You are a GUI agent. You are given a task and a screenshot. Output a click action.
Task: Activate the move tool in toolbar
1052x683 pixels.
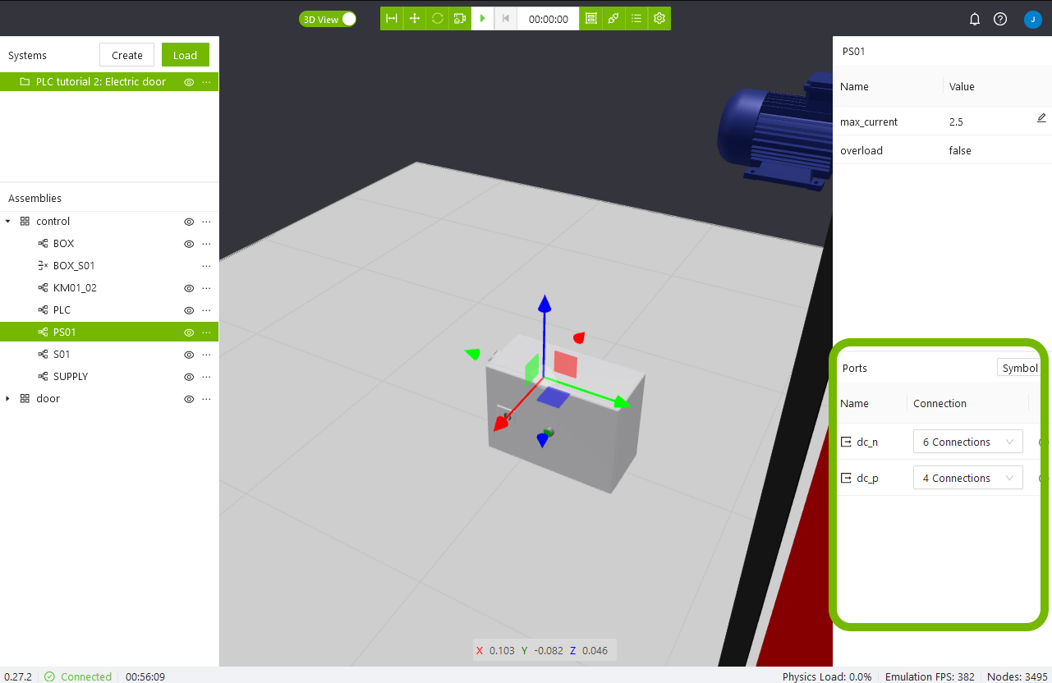point(415,19)
